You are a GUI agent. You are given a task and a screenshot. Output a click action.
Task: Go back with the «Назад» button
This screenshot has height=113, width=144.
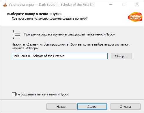[61, 107]
